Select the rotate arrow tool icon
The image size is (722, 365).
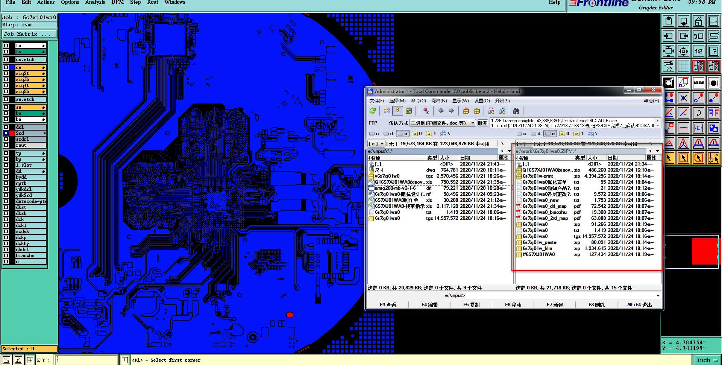click(698, 113)
